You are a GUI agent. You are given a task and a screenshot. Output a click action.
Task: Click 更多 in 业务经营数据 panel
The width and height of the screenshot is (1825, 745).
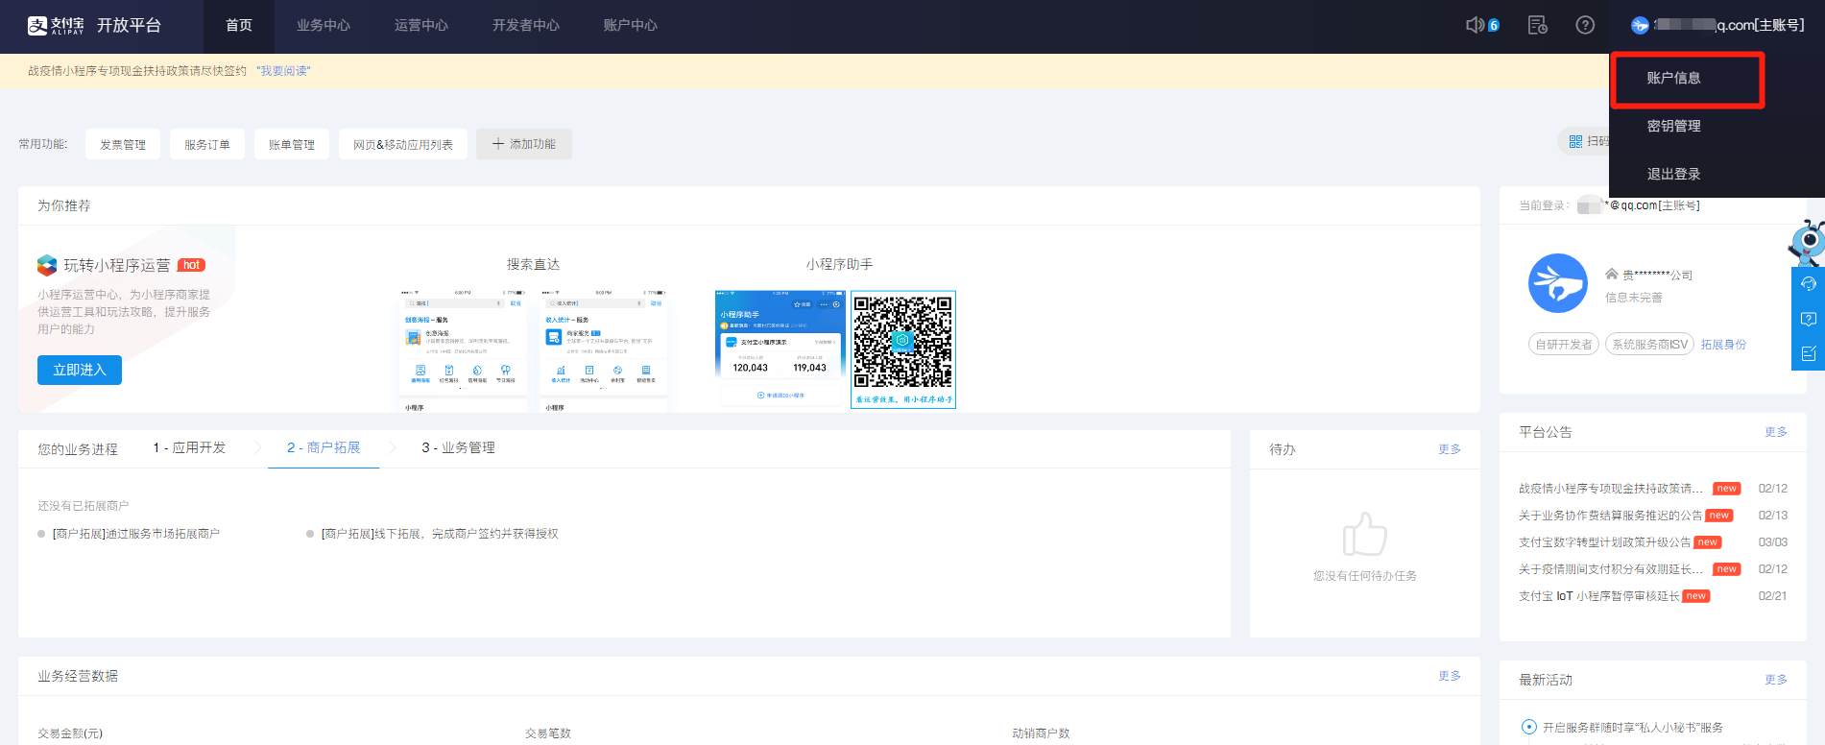pos(1450,676)
